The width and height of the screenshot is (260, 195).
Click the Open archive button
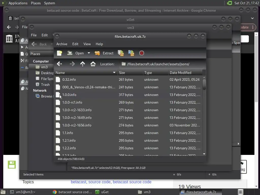[x=76, y=53]
